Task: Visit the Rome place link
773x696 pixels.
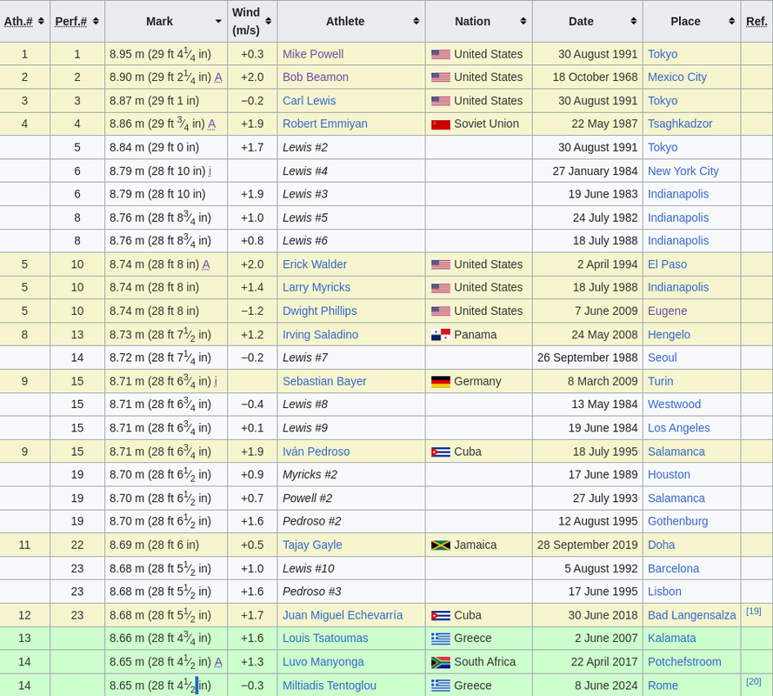Action: click(x=663, y=686)
